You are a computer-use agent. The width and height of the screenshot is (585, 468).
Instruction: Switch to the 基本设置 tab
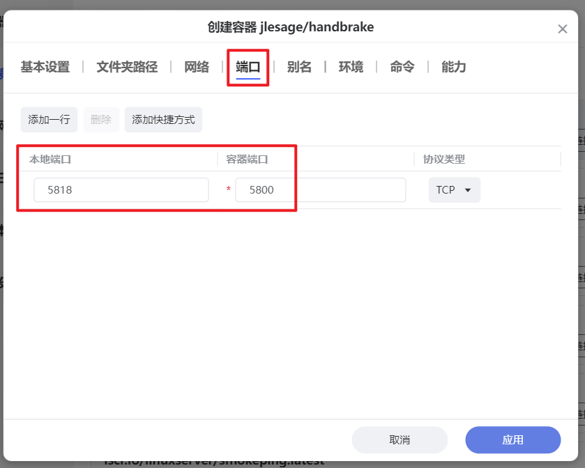pos(45,67)
